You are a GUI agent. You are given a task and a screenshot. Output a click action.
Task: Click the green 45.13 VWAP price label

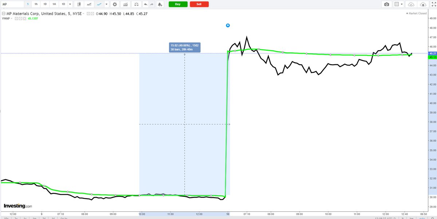[x=432, y=57]
